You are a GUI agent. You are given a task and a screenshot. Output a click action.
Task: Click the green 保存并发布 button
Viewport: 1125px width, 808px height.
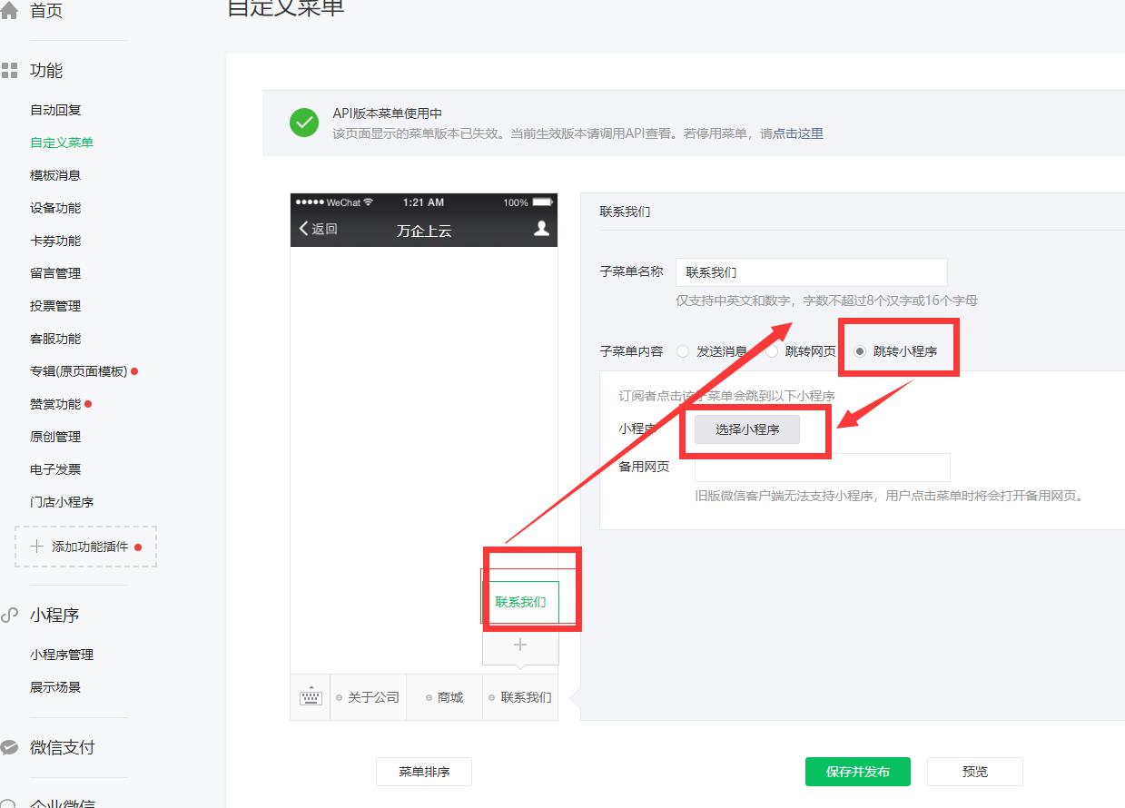pyautogui.click(x=857, y=772)
